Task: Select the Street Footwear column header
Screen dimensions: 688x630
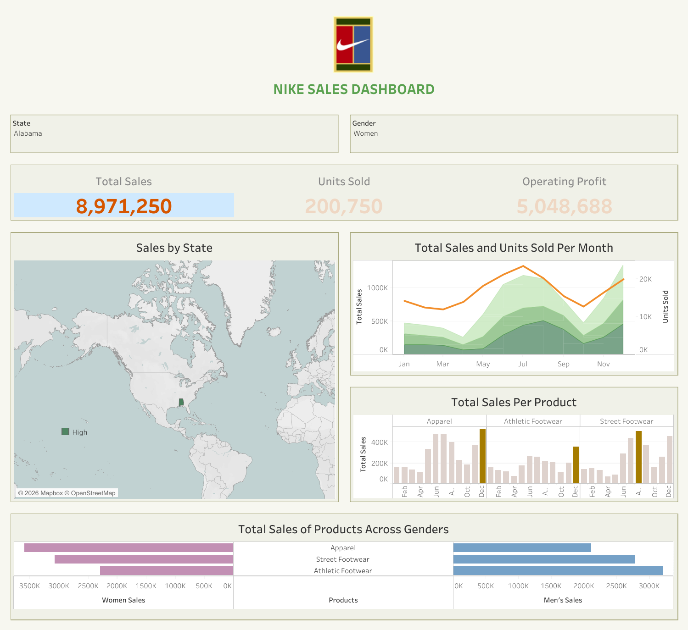Action: pos(626,421)
